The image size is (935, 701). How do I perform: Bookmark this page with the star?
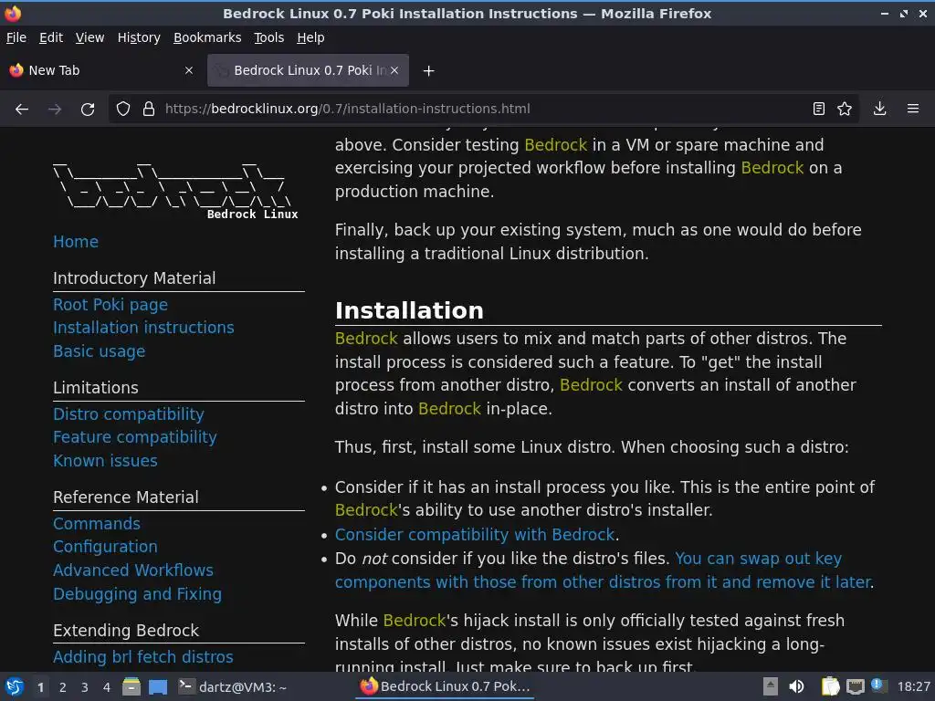tap(845, 109)
